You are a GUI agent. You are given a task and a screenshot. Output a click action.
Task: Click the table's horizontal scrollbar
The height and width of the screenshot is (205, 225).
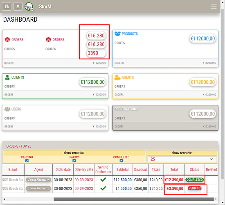133,199
